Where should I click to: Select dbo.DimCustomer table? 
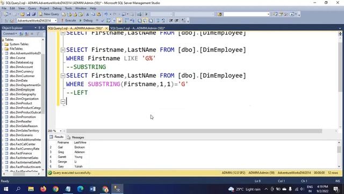22,76
